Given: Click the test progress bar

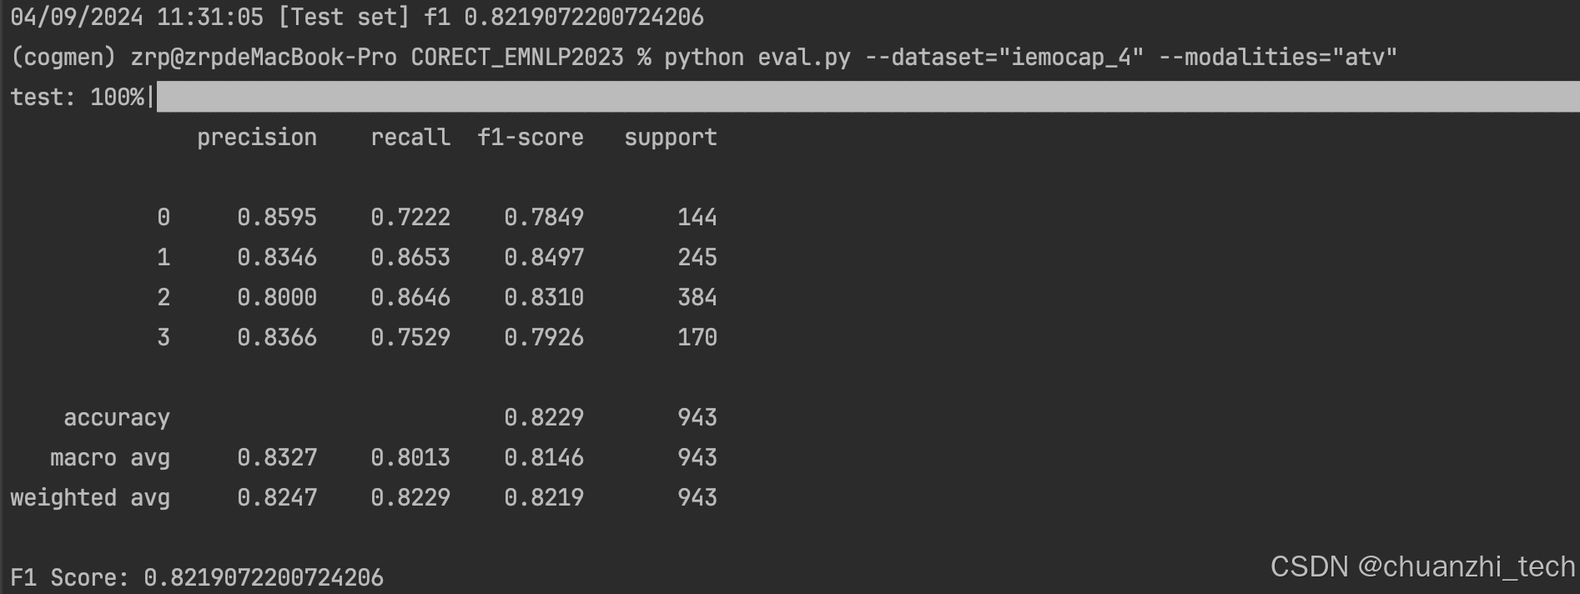Looking at the screenshot, I should pyautogui.click(x=868, y=97).
